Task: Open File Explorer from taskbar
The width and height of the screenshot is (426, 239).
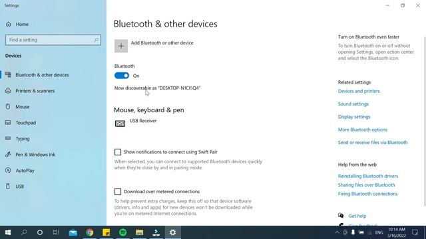Action: tap(139, 232)
